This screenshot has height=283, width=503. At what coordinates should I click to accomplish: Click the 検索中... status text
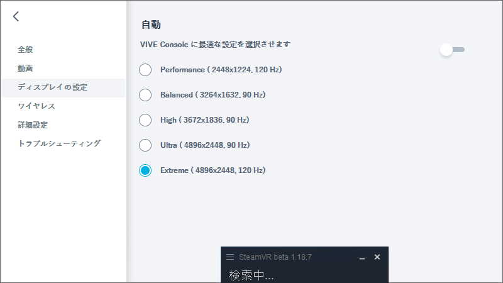point(251,275)
